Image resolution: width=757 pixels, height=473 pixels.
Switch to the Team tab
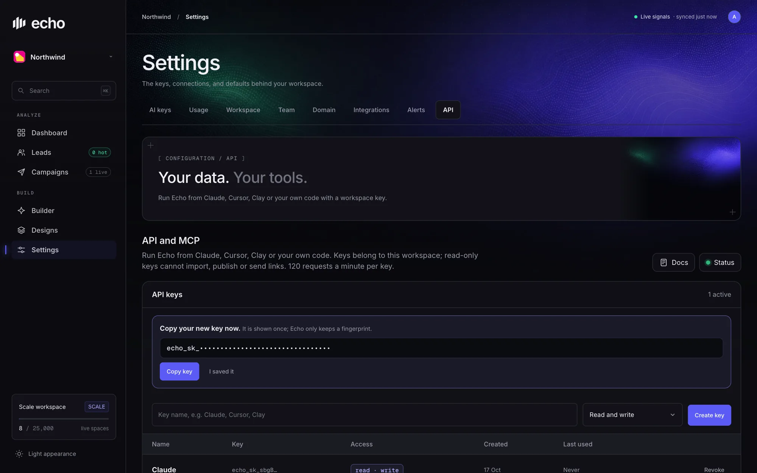[287, 110]
